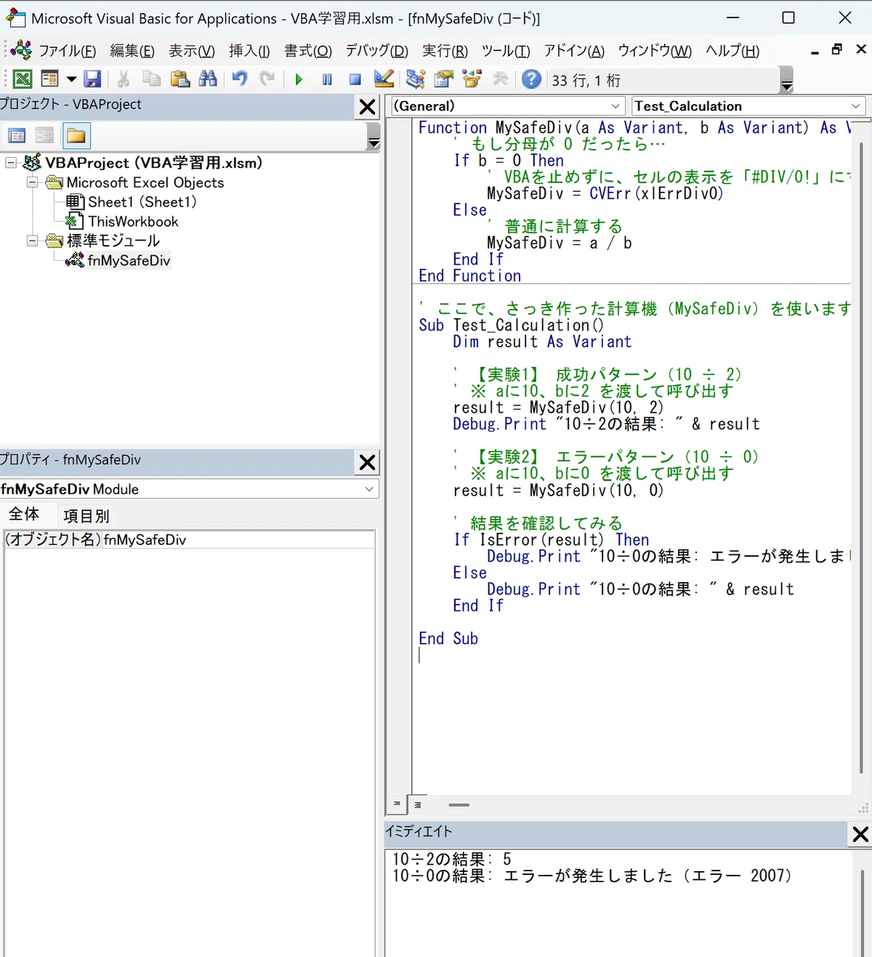Toggle Design Mode icon
Screen dimensions: 872x957
pos(384,79)
